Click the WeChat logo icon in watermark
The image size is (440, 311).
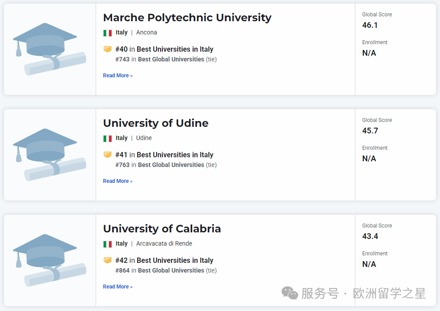tap(290, 293)
